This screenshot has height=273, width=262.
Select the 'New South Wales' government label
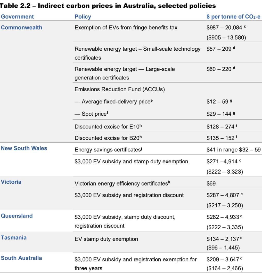pyautogui.click(x=24, y=148)
